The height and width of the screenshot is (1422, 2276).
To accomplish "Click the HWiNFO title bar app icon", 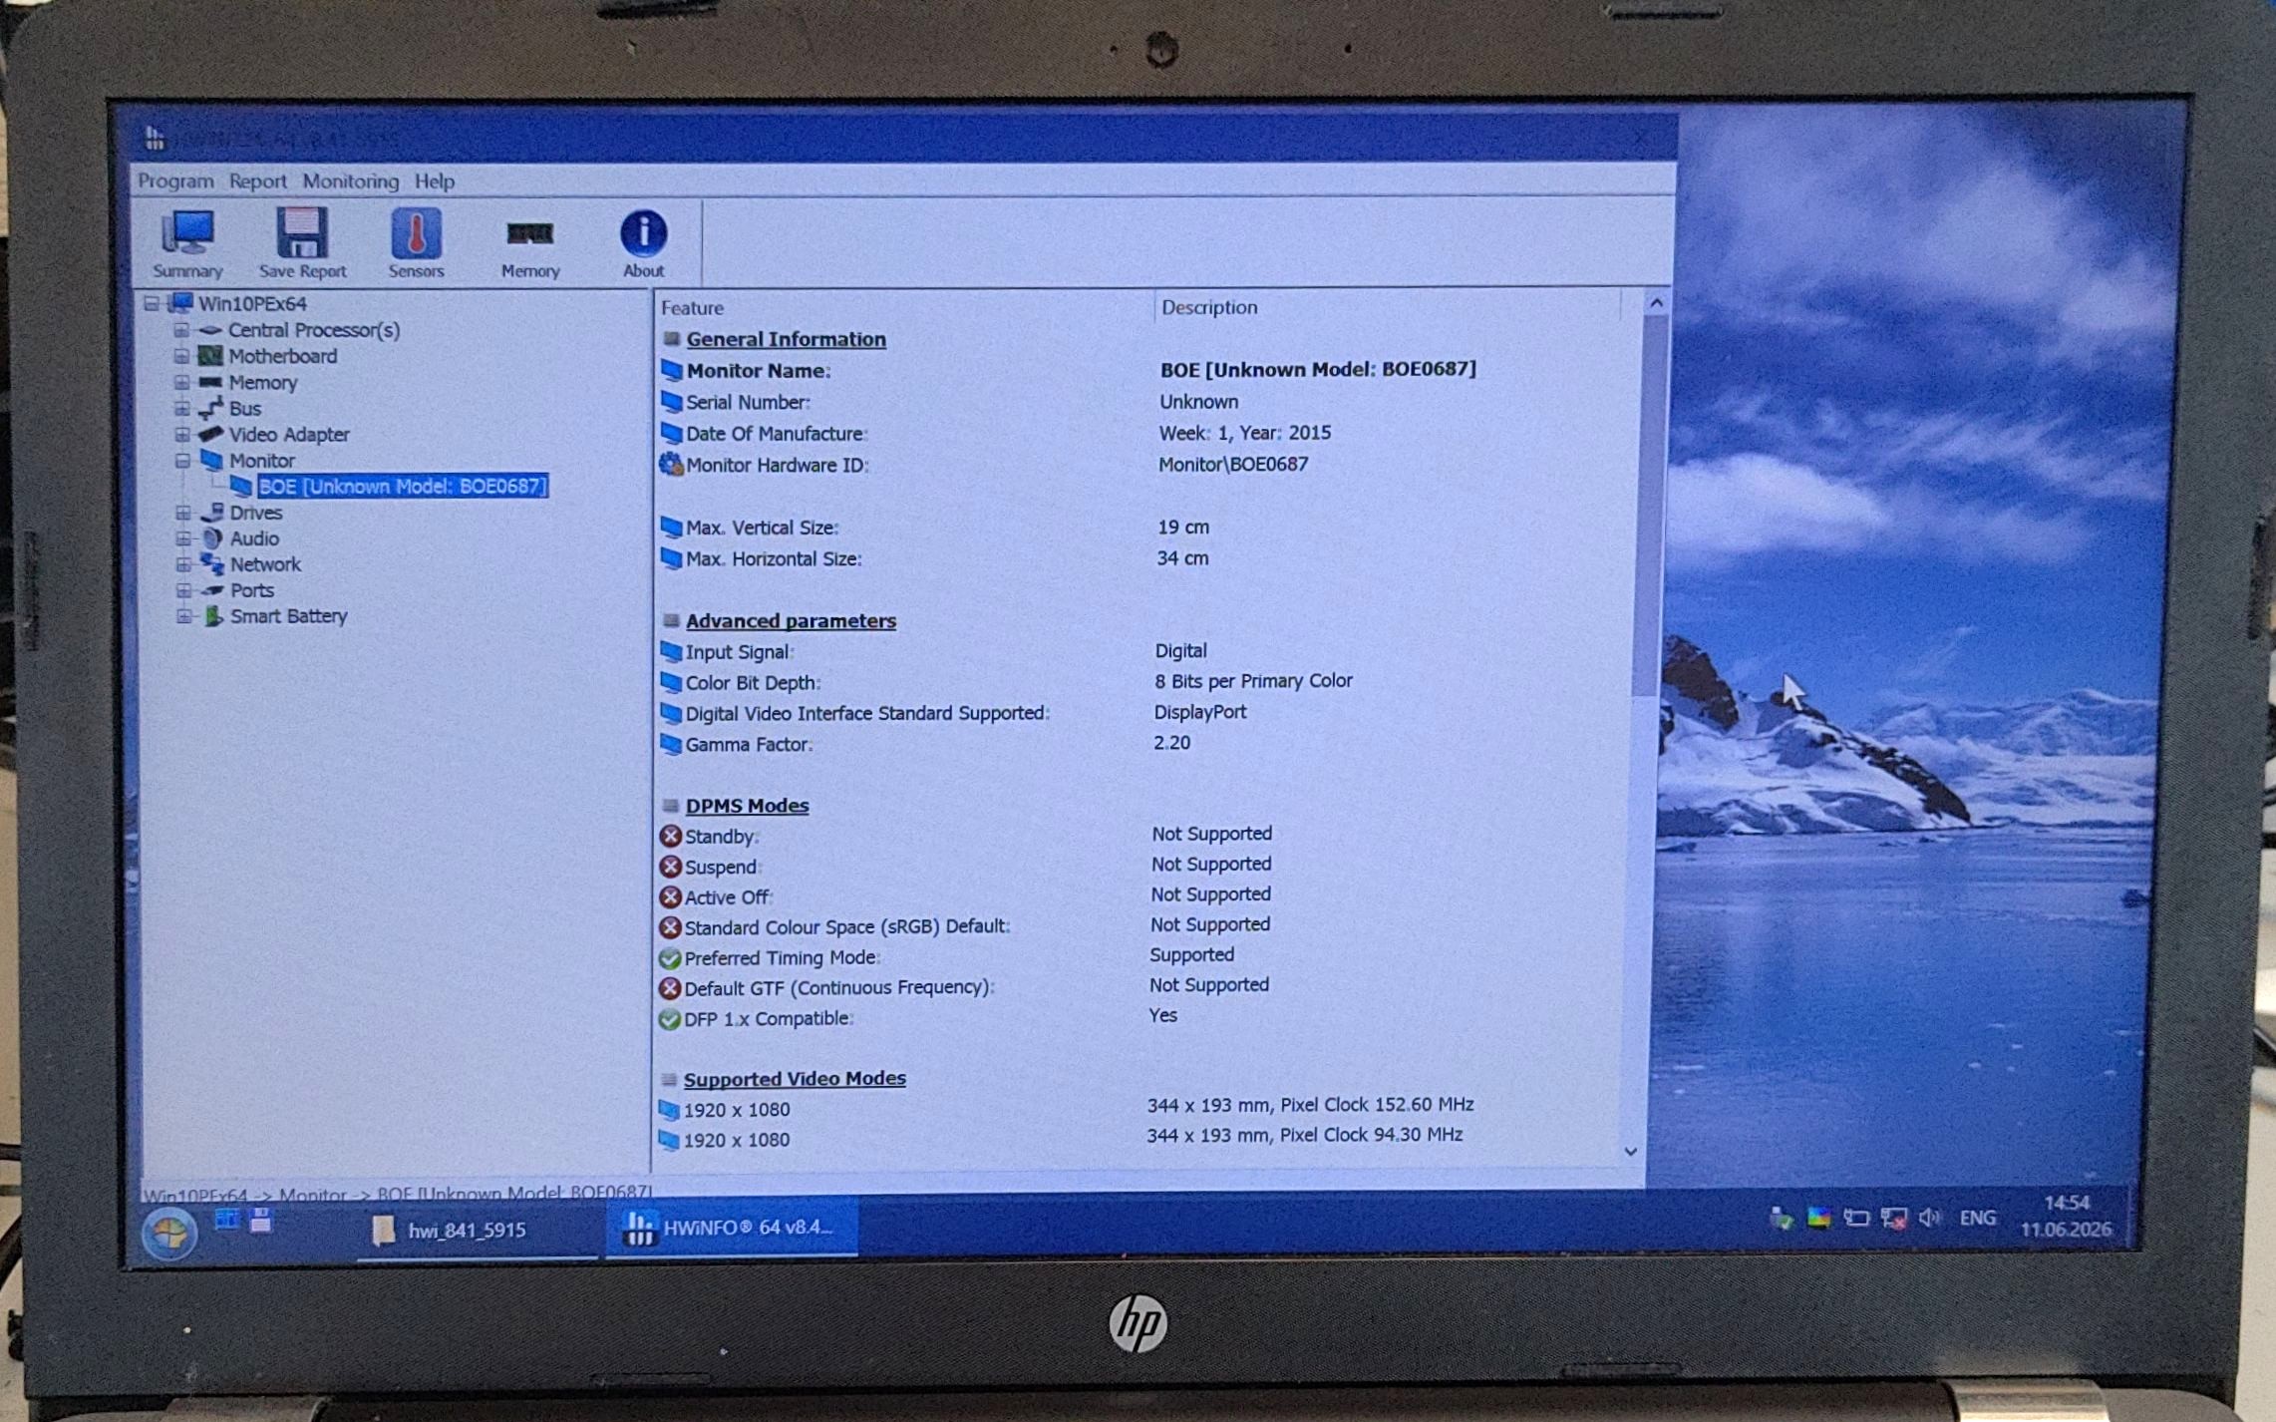I will click(155, 138).
